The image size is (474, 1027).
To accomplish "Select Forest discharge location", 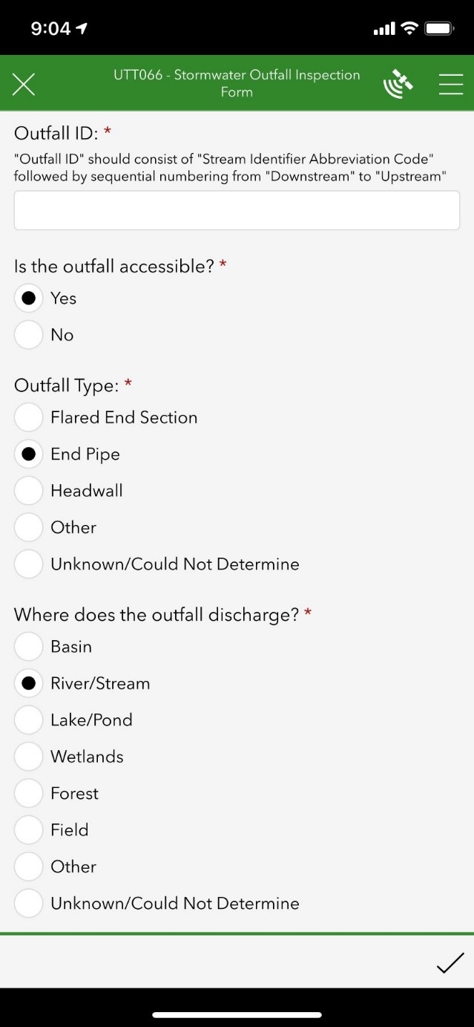I will pos(28,793).
